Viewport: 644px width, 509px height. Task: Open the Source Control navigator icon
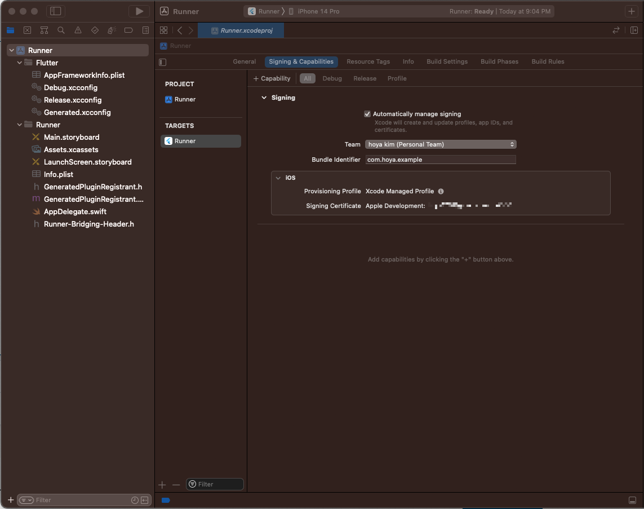click(27, 30)
